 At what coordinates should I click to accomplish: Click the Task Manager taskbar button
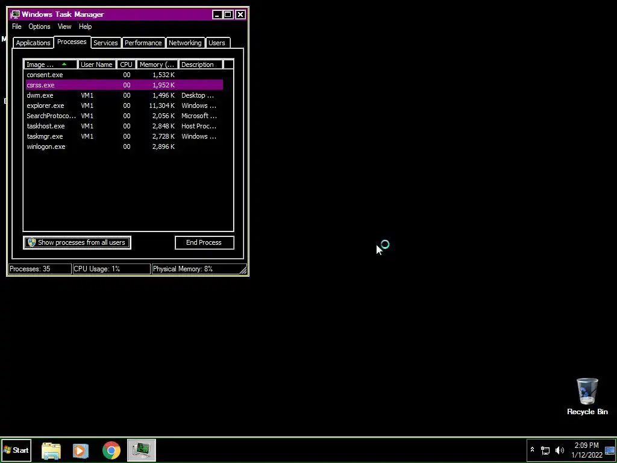142,450
